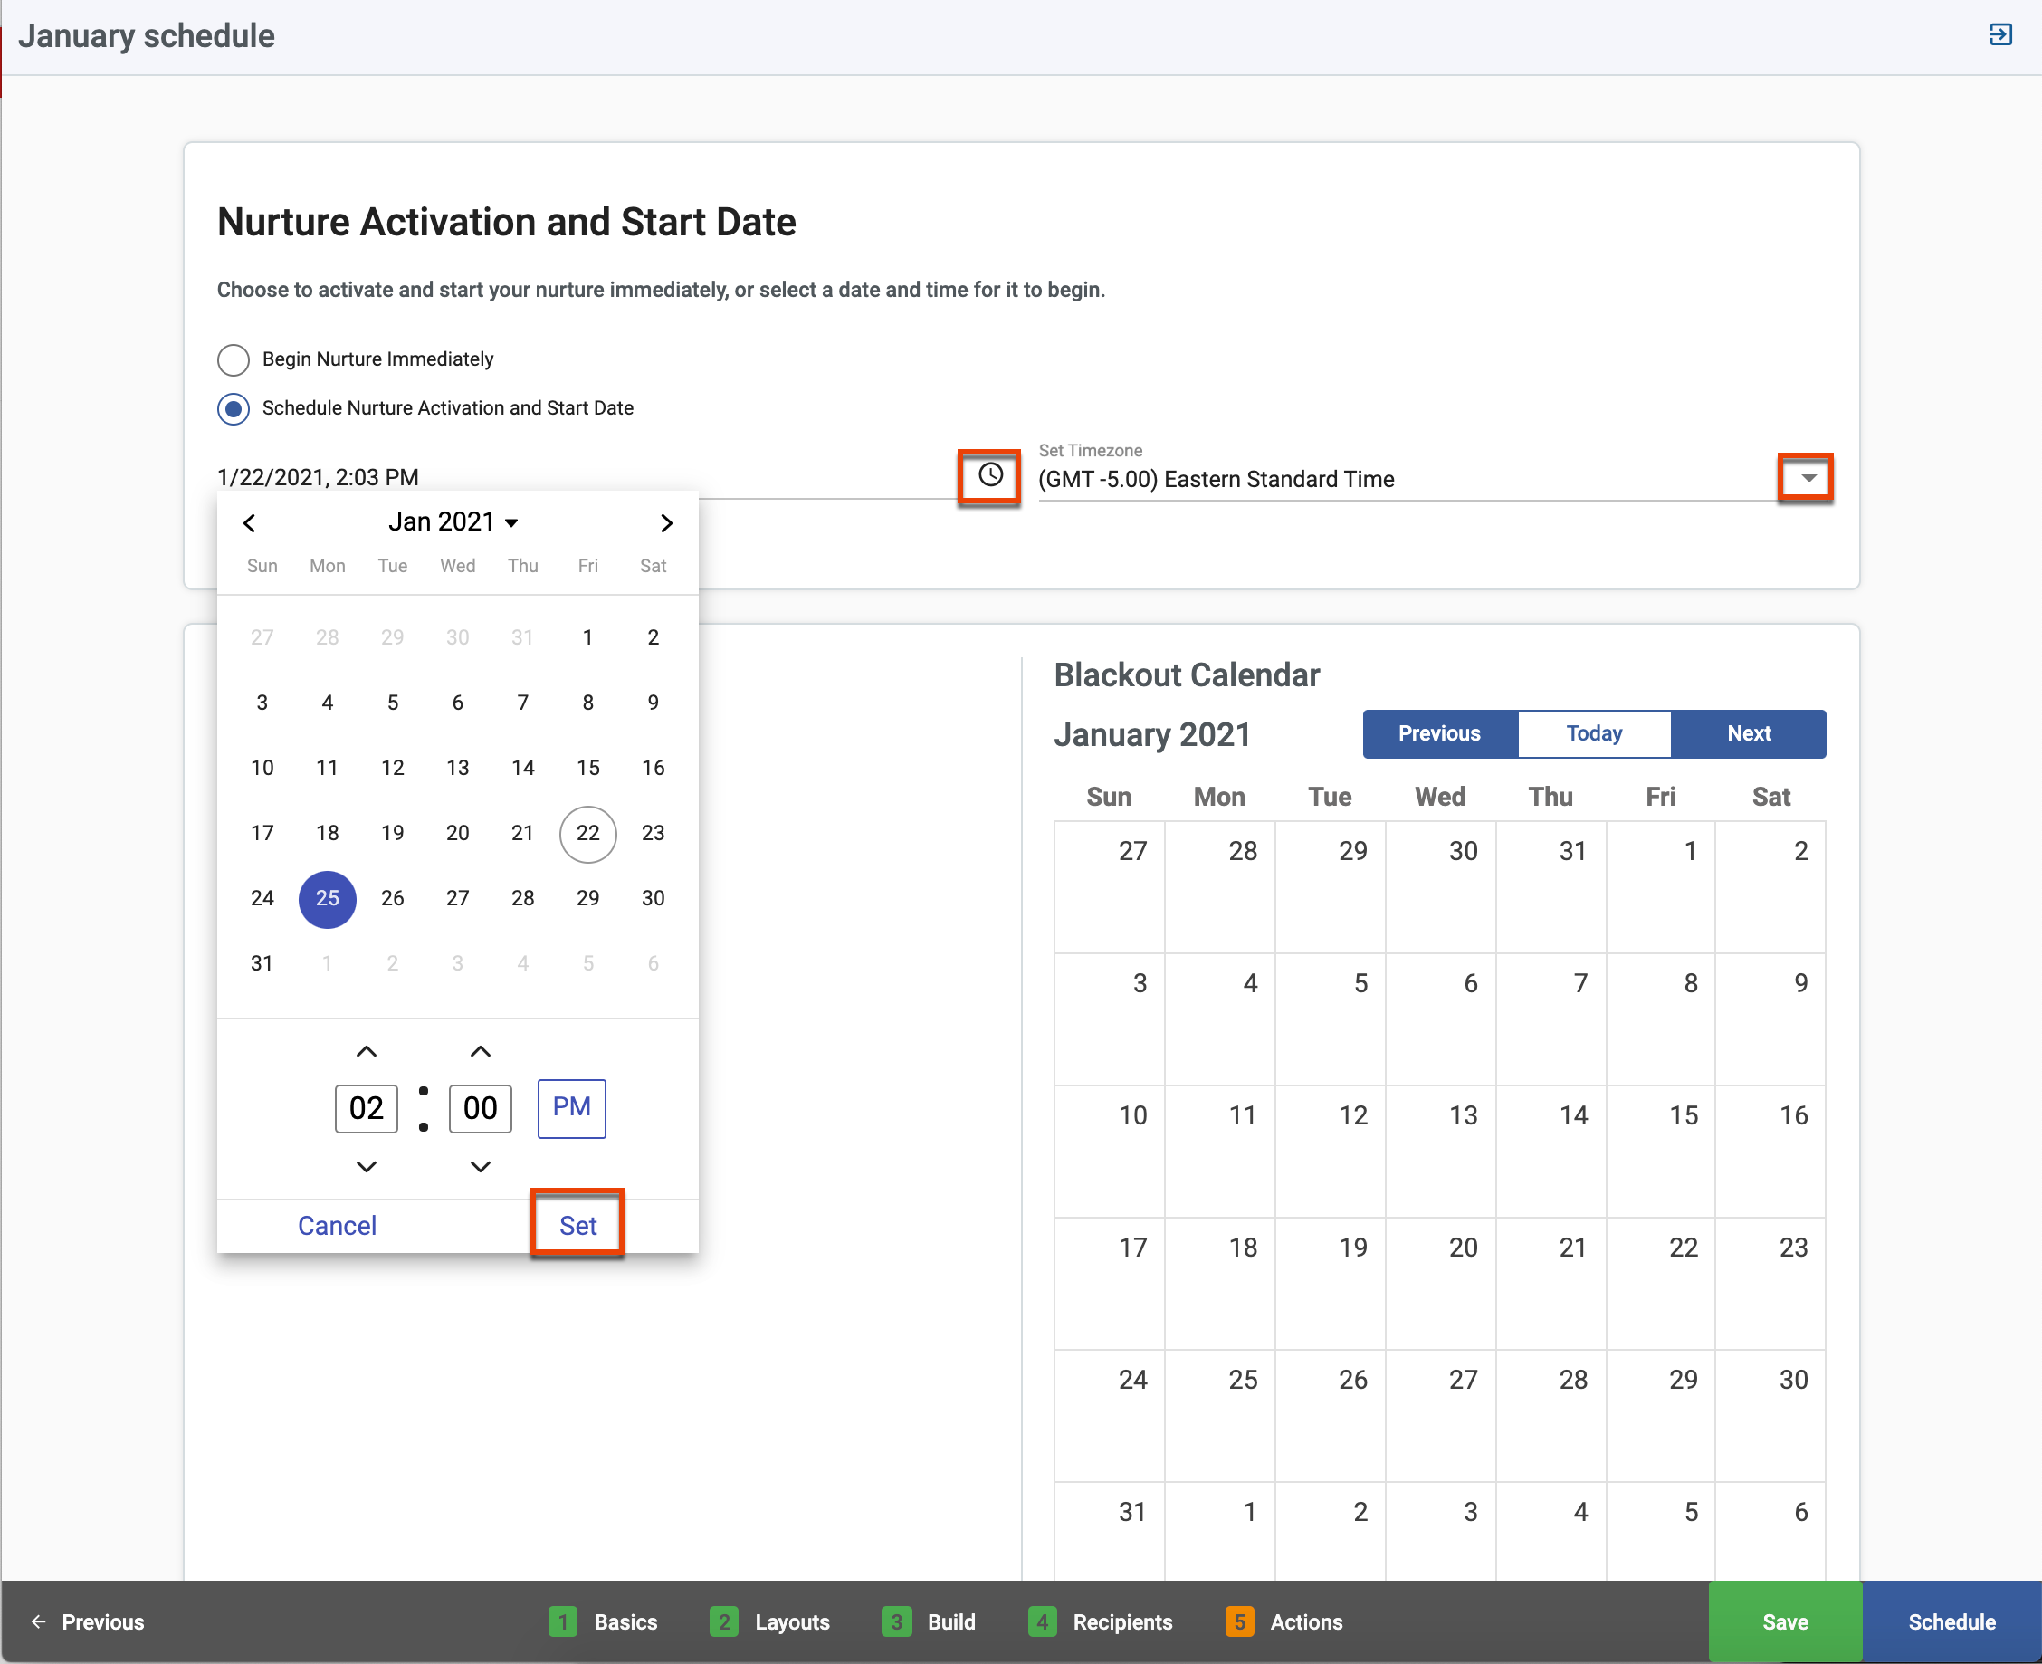Decrease the hour with down chevron
The height and width of the screenshot is (1664, 2042).
pos(366,1167)
